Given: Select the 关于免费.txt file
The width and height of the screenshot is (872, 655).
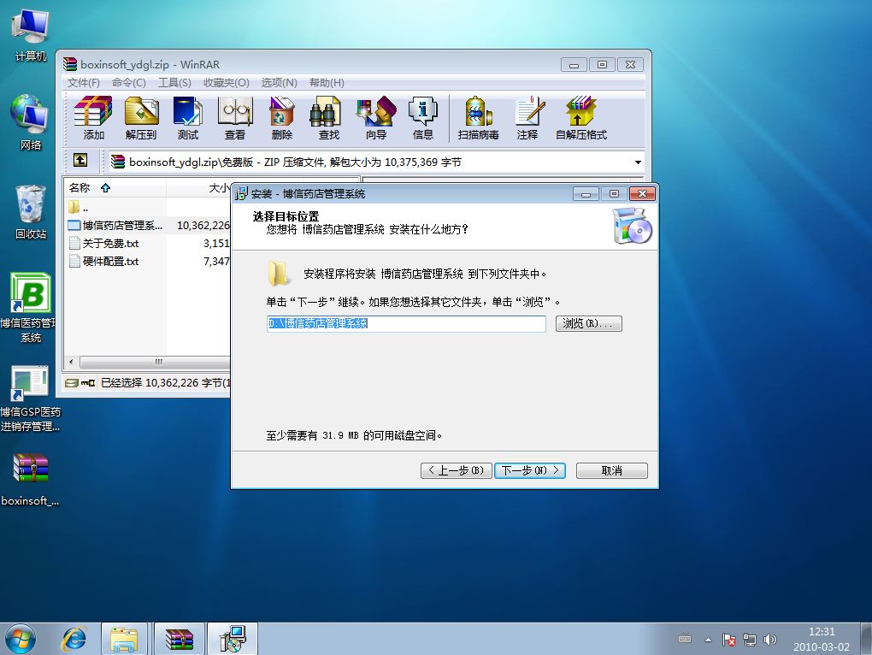Looking at the screenshot, I should [x=110, y=244].
